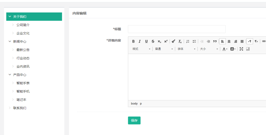Center align the text

click(x=229, y=41)
